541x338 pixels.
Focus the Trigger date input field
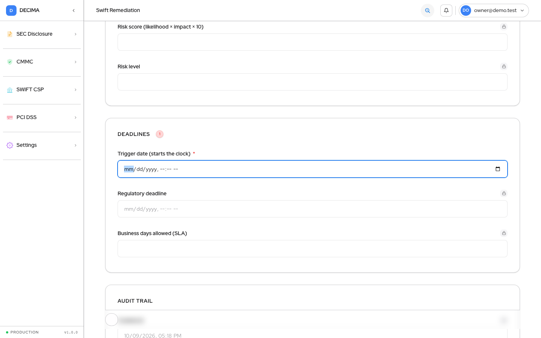(x=313, y=169)
